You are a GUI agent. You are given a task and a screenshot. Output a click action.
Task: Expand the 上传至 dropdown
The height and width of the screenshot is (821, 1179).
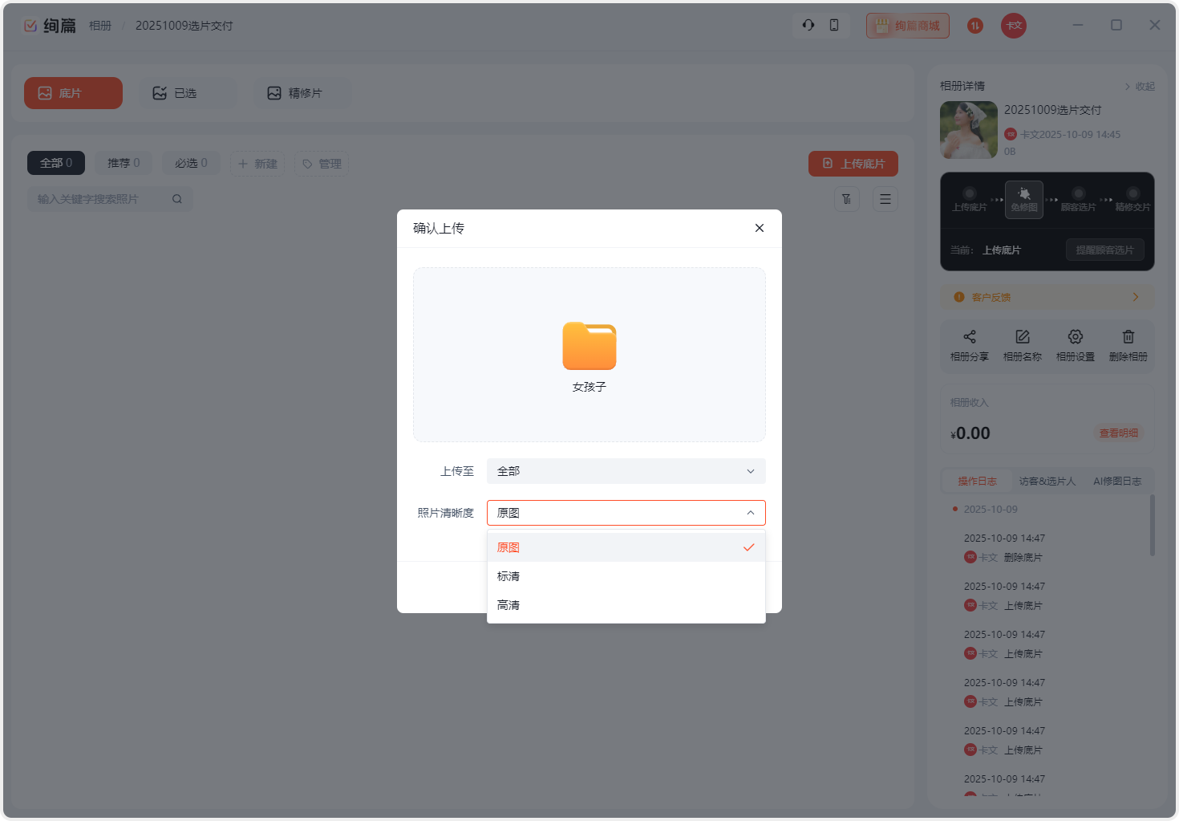pyautogui.click(x=626, y=471)
